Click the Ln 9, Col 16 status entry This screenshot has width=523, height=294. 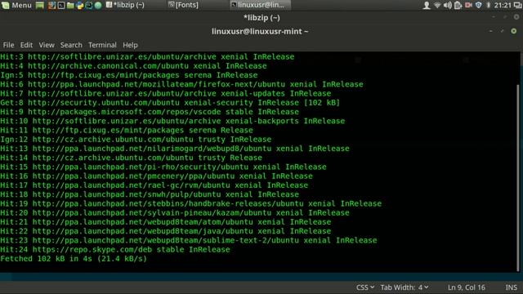point(467,287)
